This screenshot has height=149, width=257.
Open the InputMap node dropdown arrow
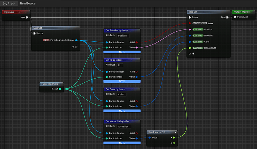click(x=19, y=12)
